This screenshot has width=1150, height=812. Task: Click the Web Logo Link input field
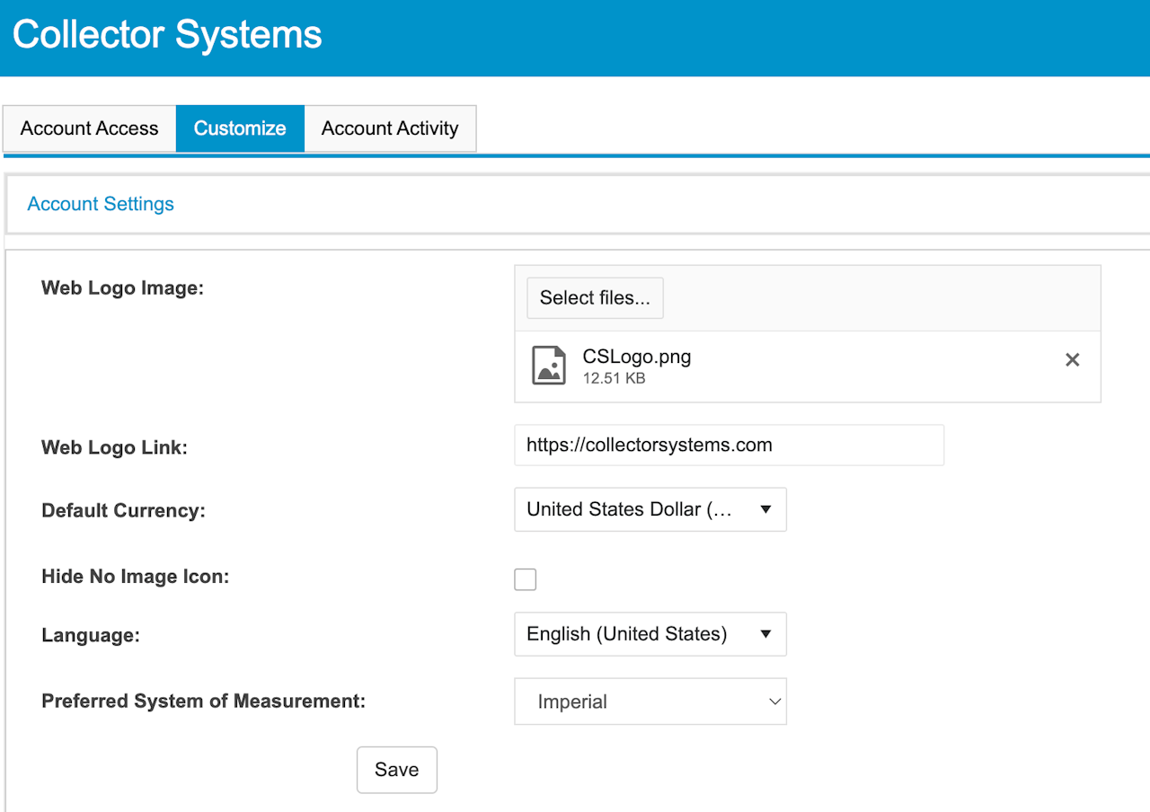pos(729,446)
